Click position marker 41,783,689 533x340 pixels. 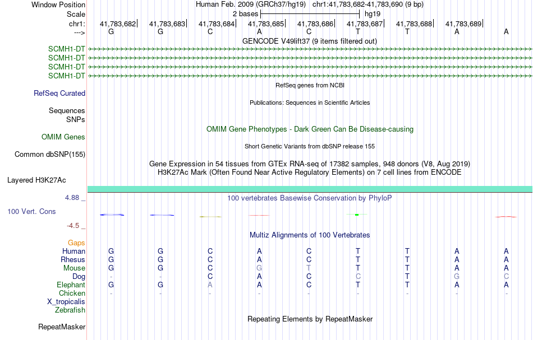click(x=463, y=24)
